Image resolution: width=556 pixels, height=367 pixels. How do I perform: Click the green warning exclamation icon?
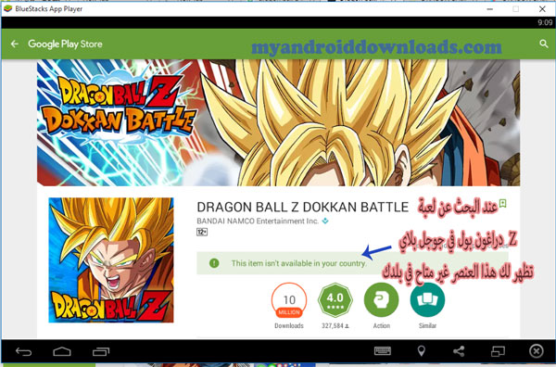(214, 263)
